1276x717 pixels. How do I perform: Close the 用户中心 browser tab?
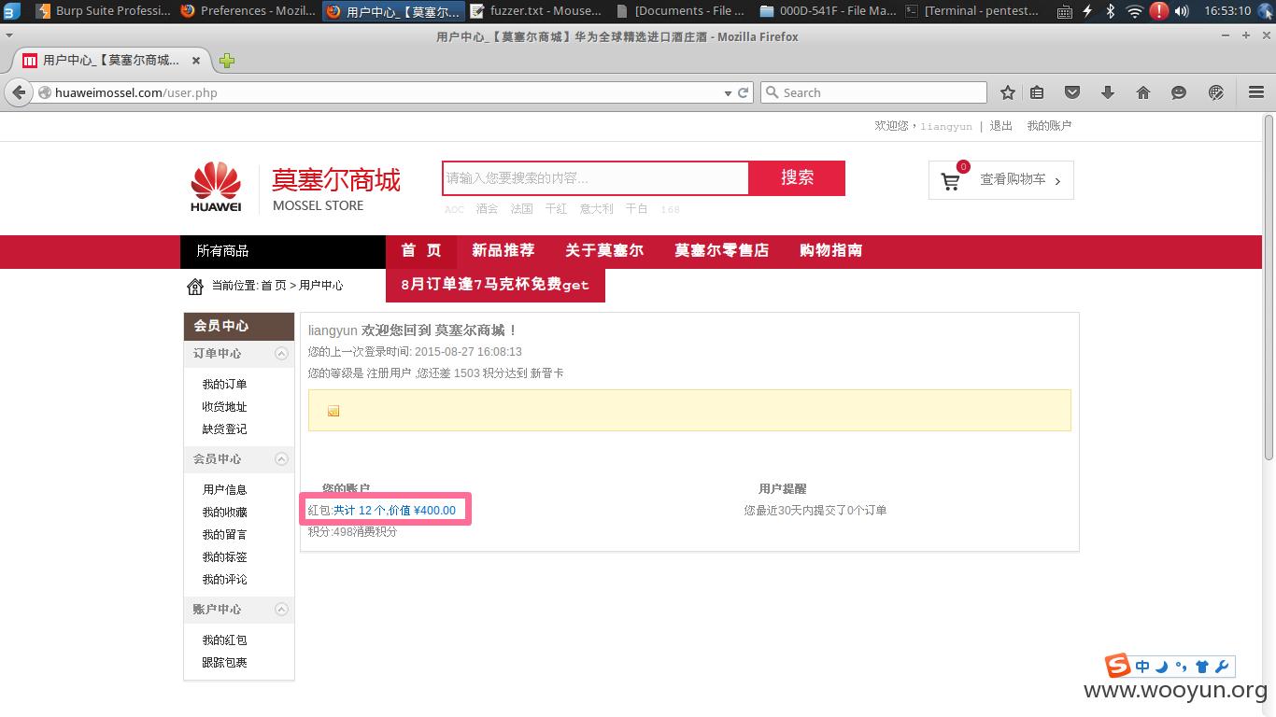tap(196, 61)
